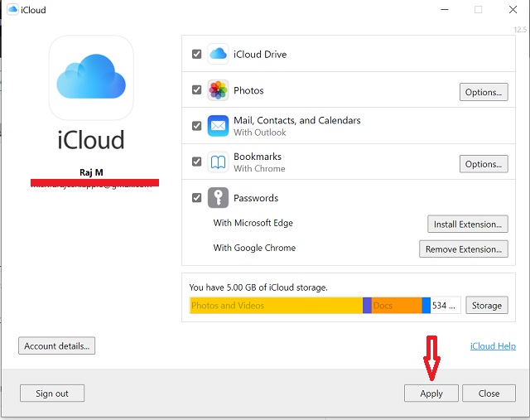Click 'You have 5.00 GB of iCloud storage' text
Viewport: 530px width, 420px height.
coord(258,287)
